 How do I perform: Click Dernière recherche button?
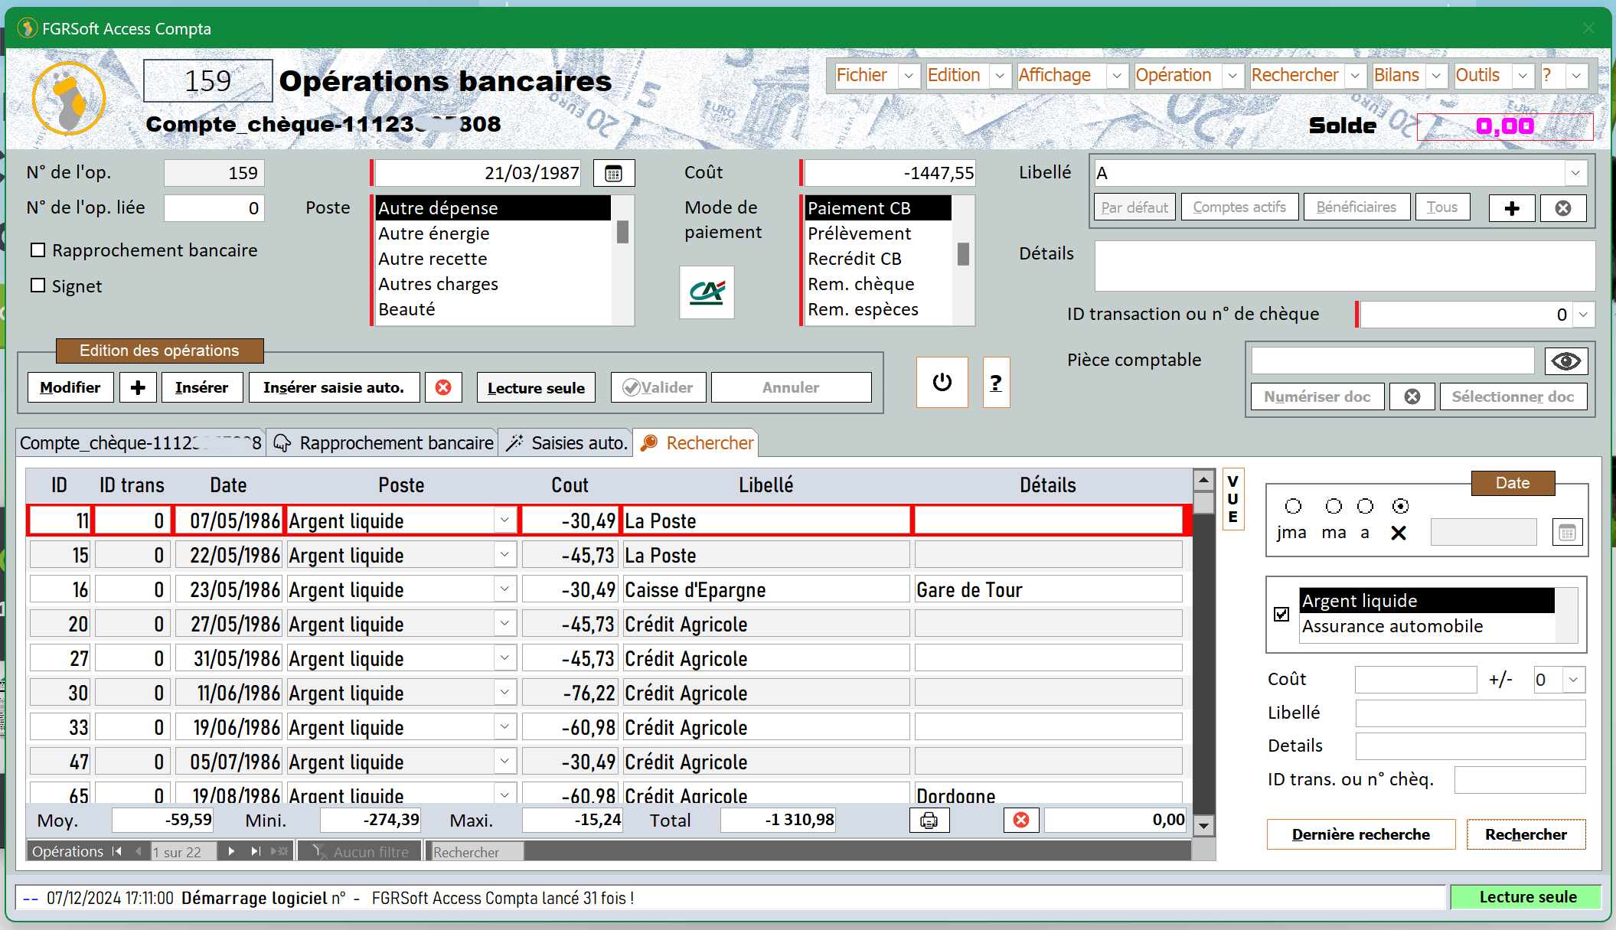click(1361, 834)
